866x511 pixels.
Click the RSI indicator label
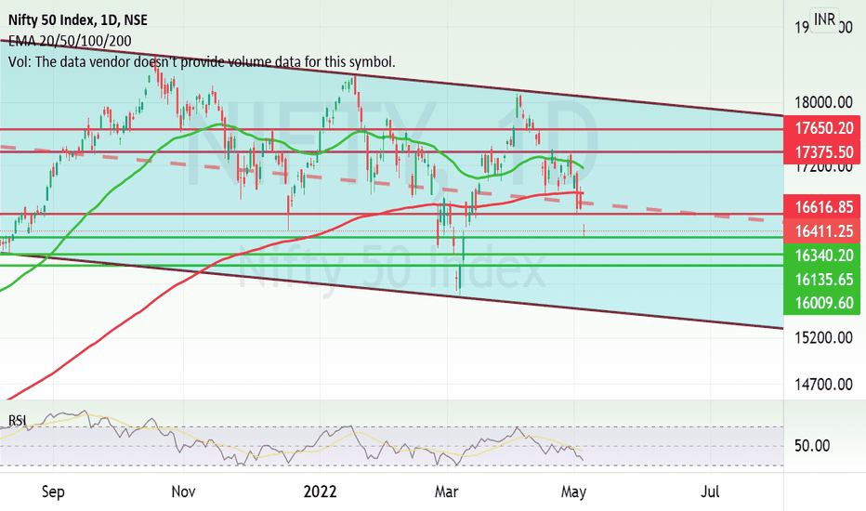point(17,421)
